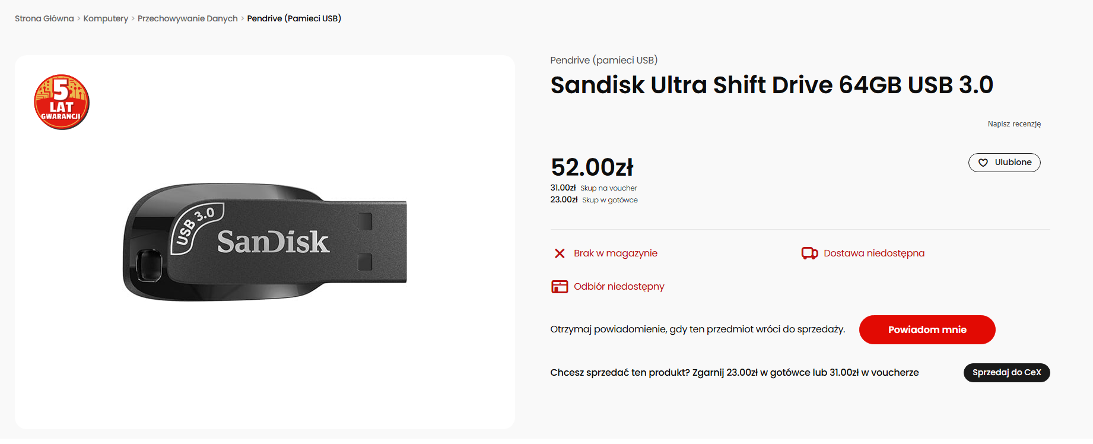Open the Komputery breadcrumb link
This screenshot has width=1093, height=444.
point(106,18)
